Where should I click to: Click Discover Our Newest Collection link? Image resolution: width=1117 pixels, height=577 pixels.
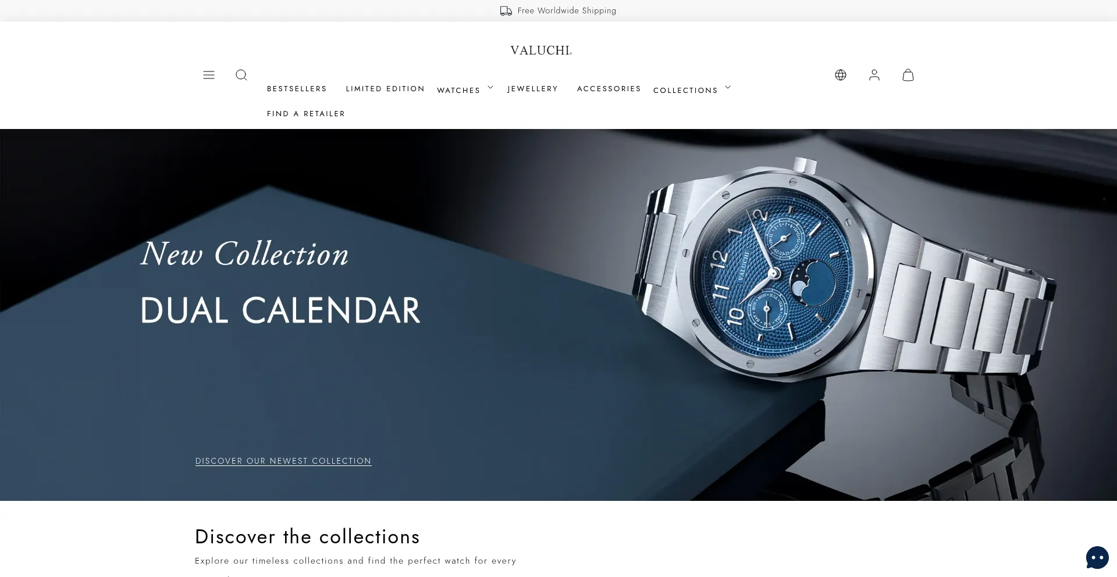[283, 461]
